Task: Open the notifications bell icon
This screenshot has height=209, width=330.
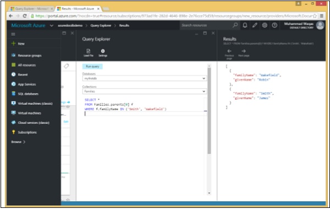Action: (x=245, y=25)
